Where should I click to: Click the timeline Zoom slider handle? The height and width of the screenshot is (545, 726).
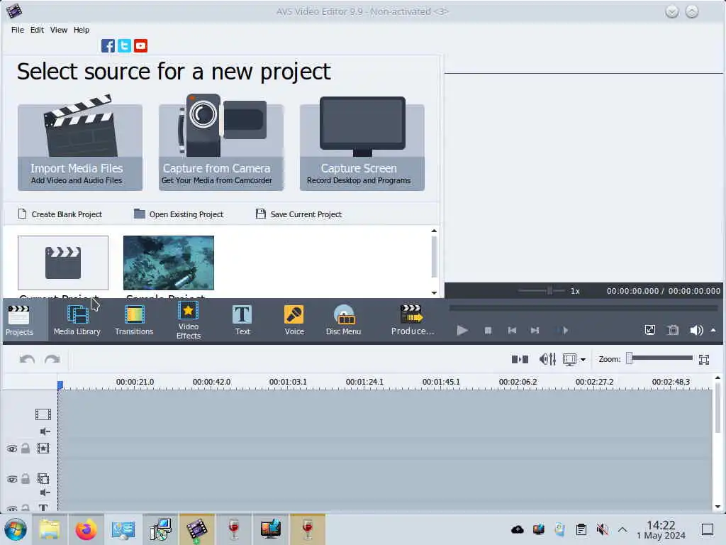click(630, 358)
